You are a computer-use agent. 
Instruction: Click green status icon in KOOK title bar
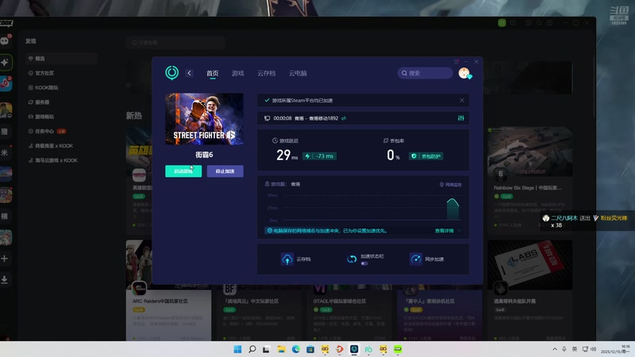pyautogui.click(x=502, y=23)
